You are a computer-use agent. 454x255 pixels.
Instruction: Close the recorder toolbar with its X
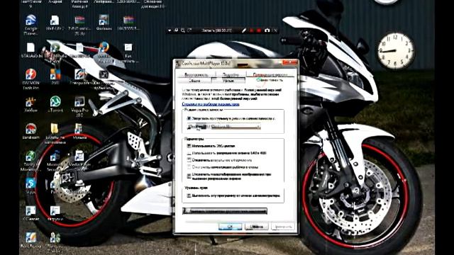275,30
